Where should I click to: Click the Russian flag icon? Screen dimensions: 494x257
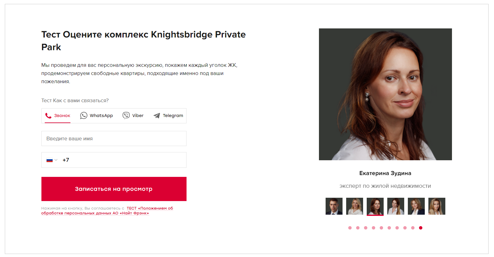pos(49,160)
